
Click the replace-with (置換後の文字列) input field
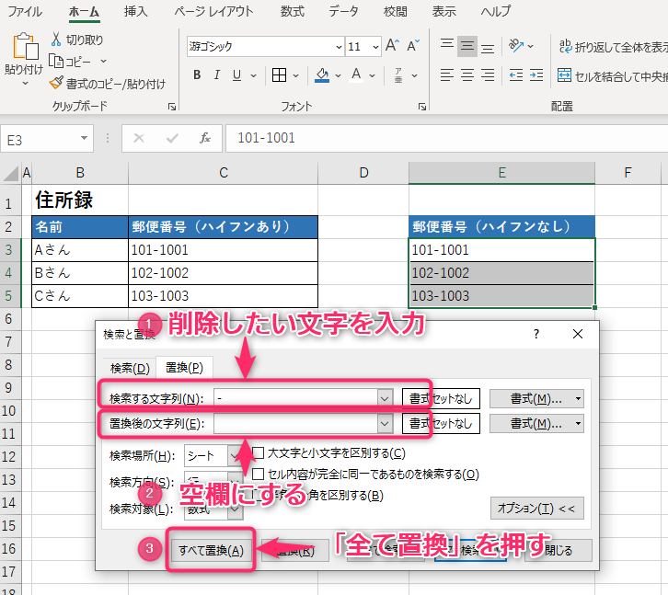click(x=294, y=423)
